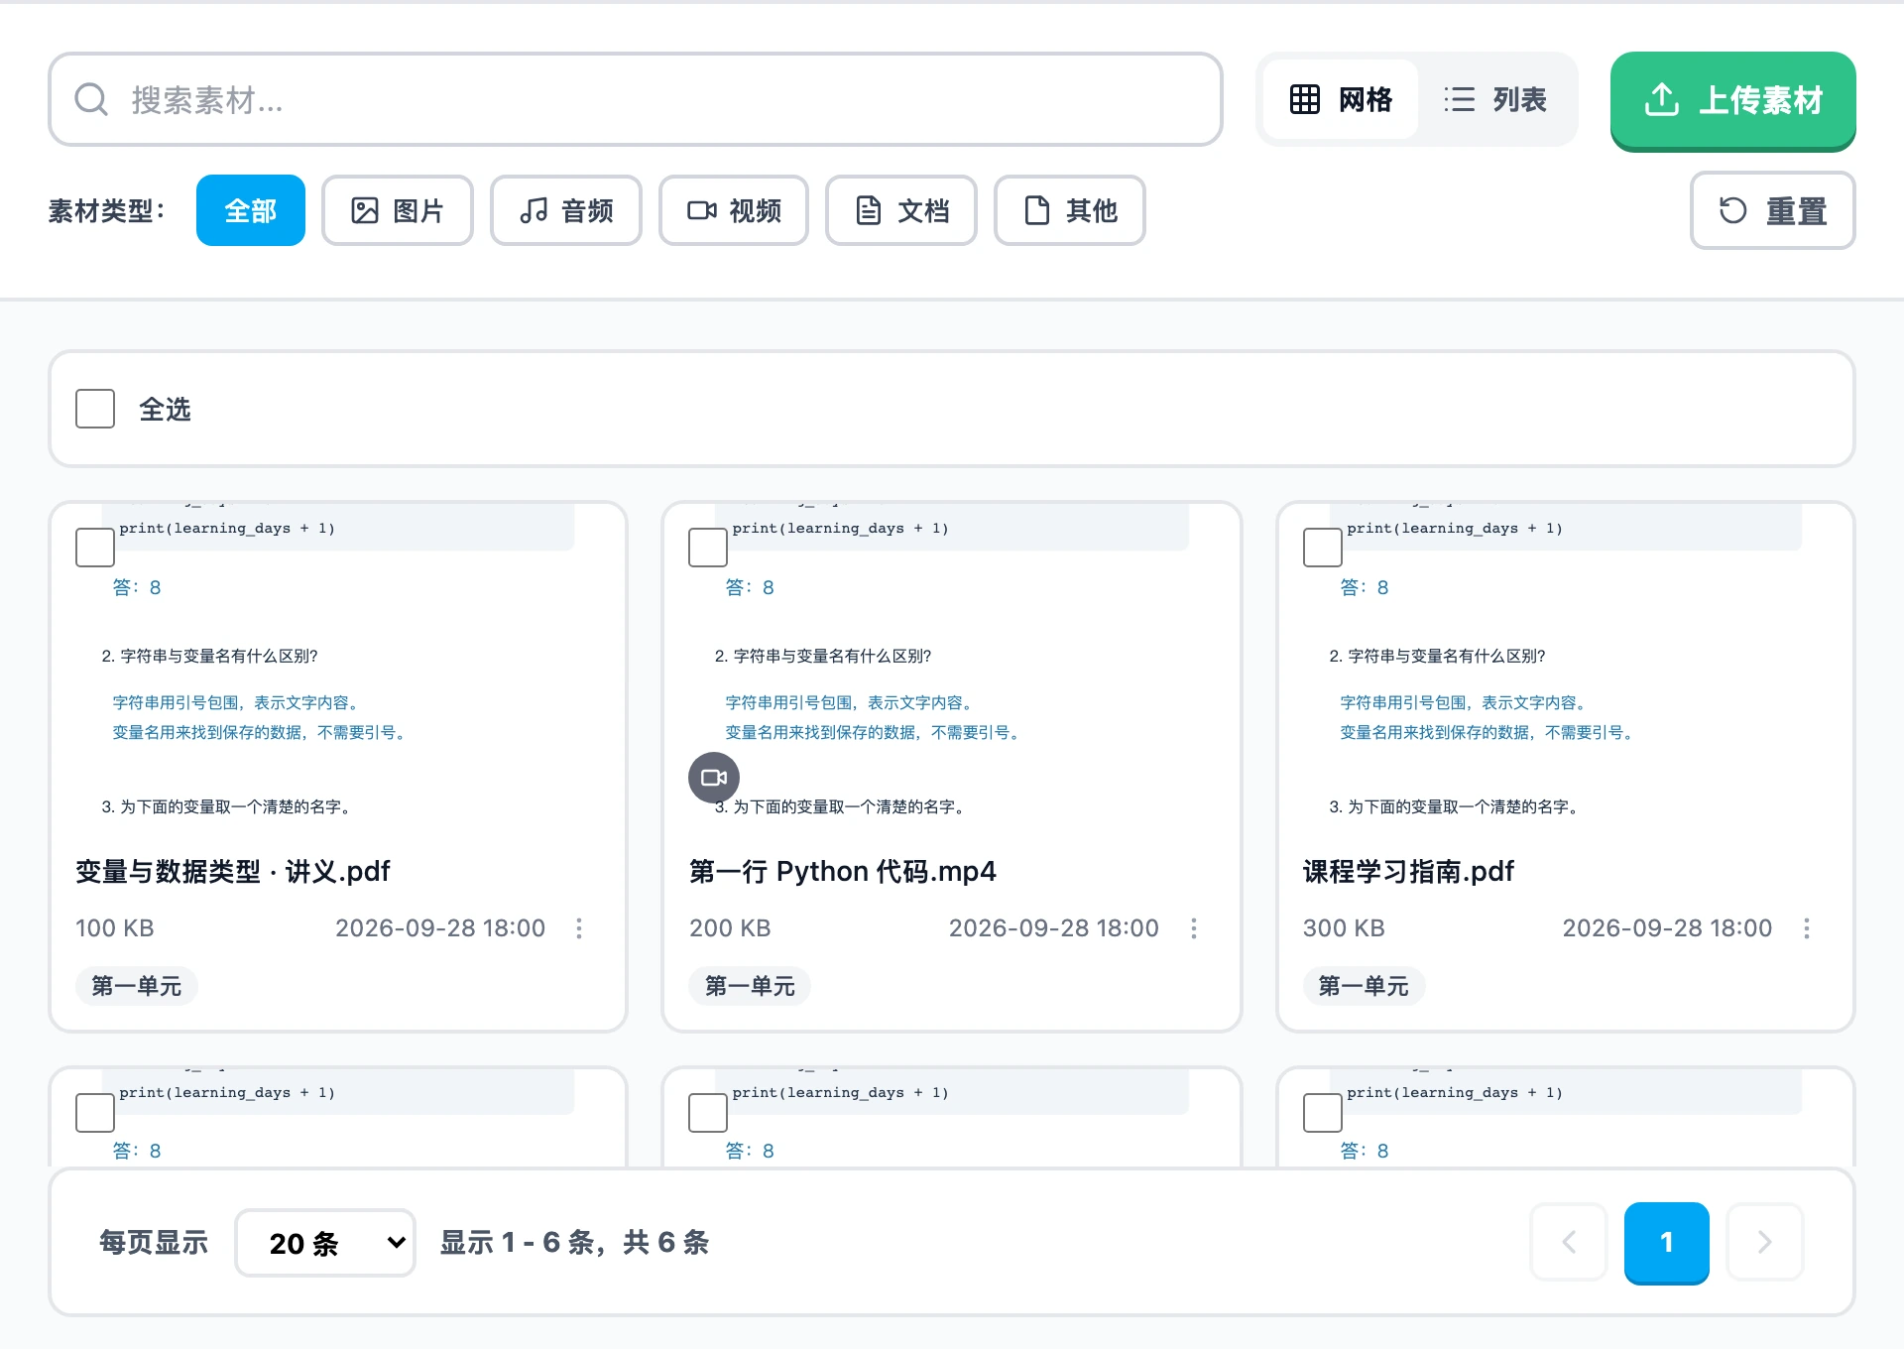Go to next page arrow
The image size is (1904, 1349).
(x=1765, y=1242)
